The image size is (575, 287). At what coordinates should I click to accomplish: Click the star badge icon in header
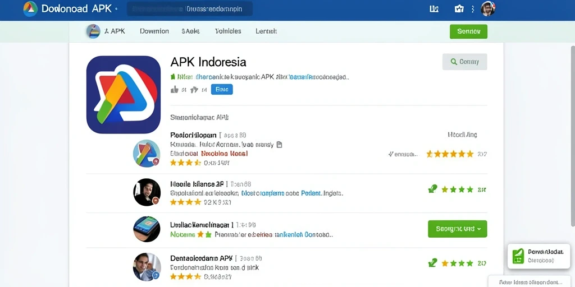(459, 9)
